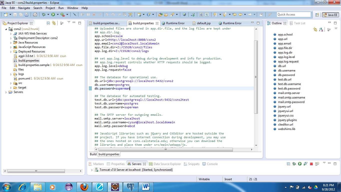Open the web browser globe icon in toolbar
The image size is (341, 192).
(x=184, y=15)
